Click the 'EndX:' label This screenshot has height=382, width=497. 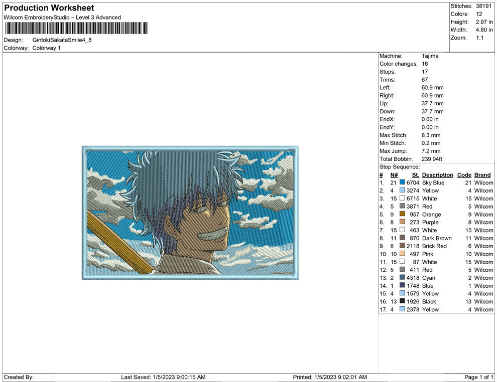click(387, 119)
